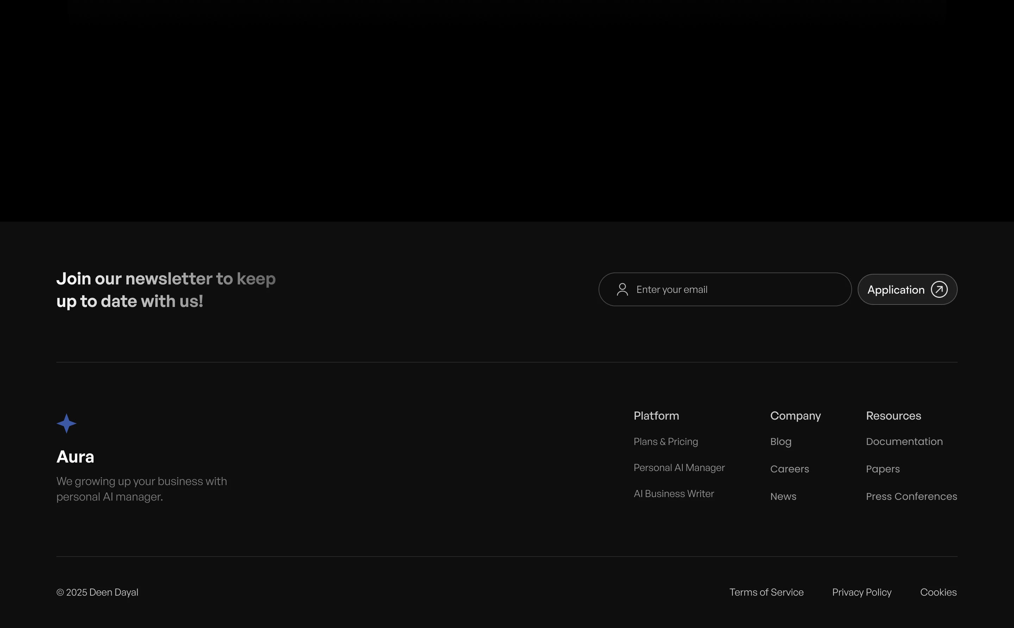Click the arrow icon on Application button
Viewport: 1014px width, 628px height.
(939, 289)
